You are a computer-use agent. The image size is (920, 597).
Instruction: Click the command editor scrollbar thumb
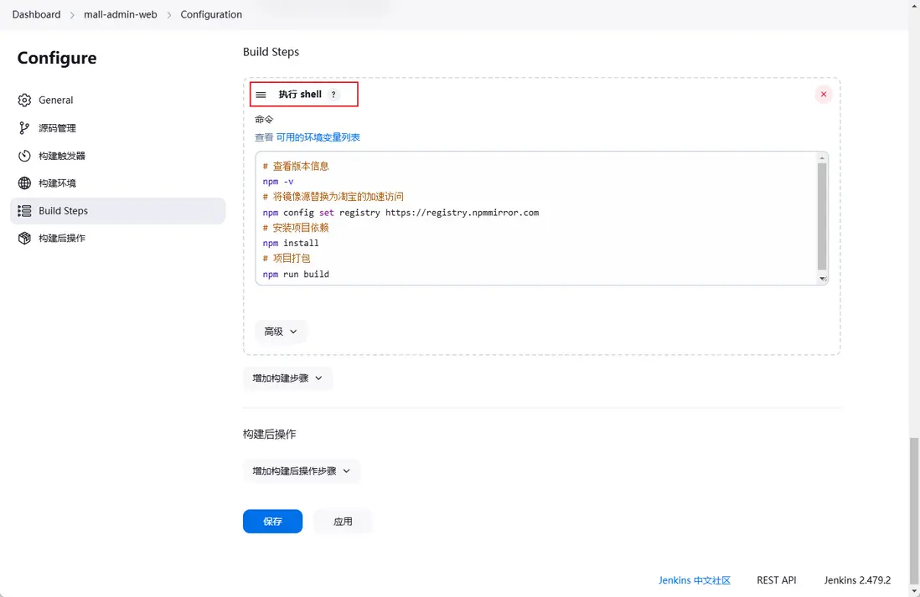coord(822,216)
